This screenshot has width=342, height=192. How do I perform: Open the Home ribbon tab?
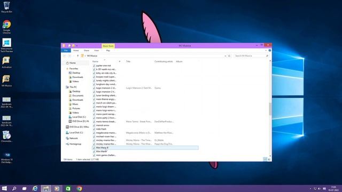tap(76, 50)
